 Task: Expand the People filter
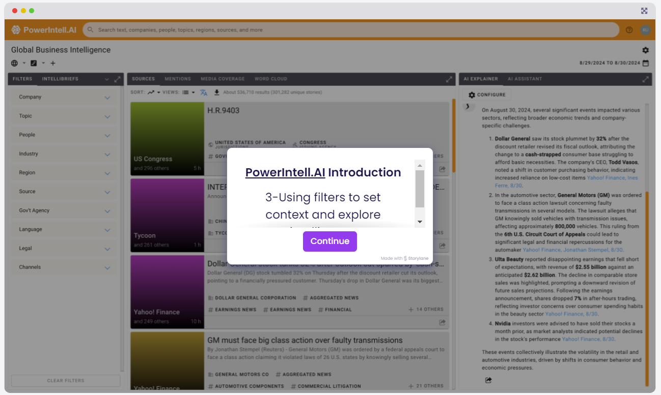tap(107, 135)
